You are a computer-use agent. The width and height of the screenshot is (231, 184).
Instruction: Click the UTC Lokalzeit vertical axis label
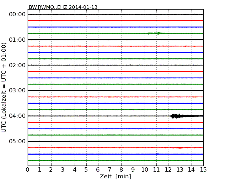4,88
